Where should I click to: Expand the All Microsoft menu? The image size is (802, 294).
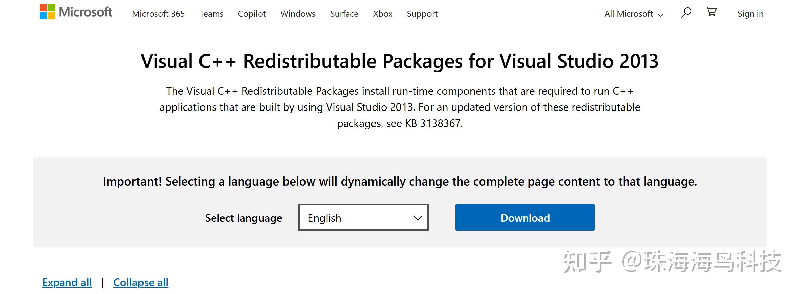[x=633, y=14]
